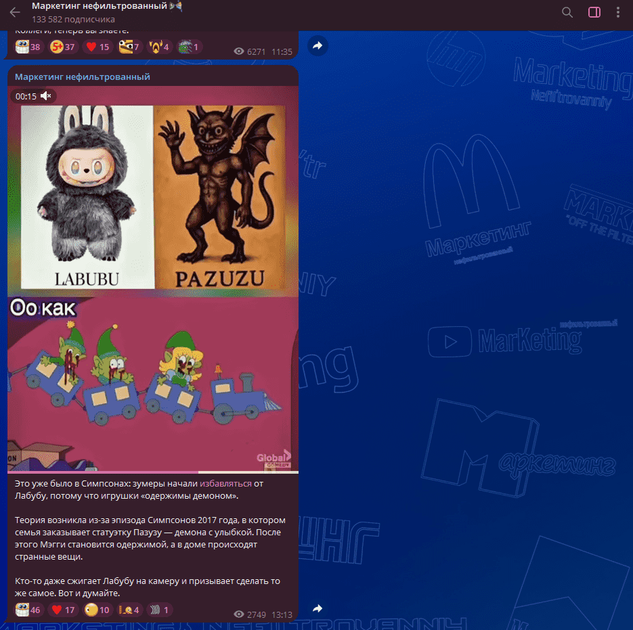
Task: Add the grinning reaction with 46
Action: pyautogui.click(x=28, y=610)
